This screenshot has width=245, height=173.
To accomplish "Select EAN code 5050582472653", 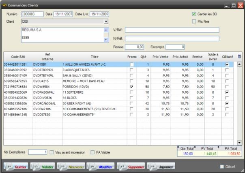I will 15,81.
